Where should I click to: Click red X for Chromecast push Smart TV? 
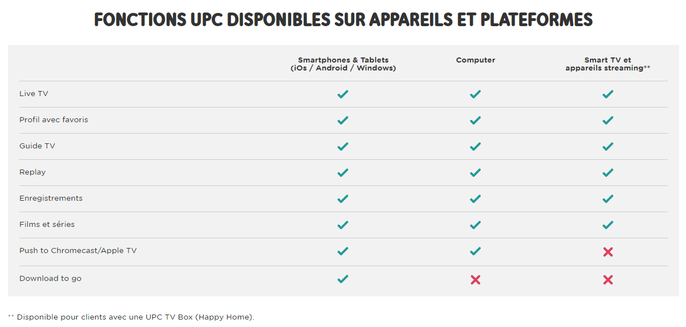(x=608, y=252)
